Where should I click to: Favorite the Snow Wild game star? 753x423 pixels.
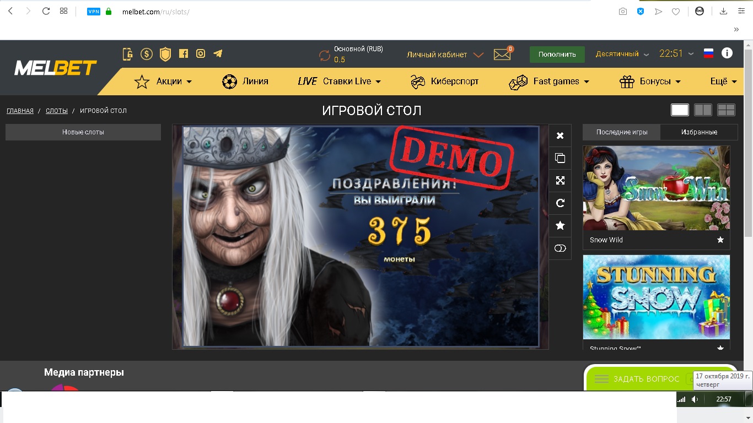720,240
